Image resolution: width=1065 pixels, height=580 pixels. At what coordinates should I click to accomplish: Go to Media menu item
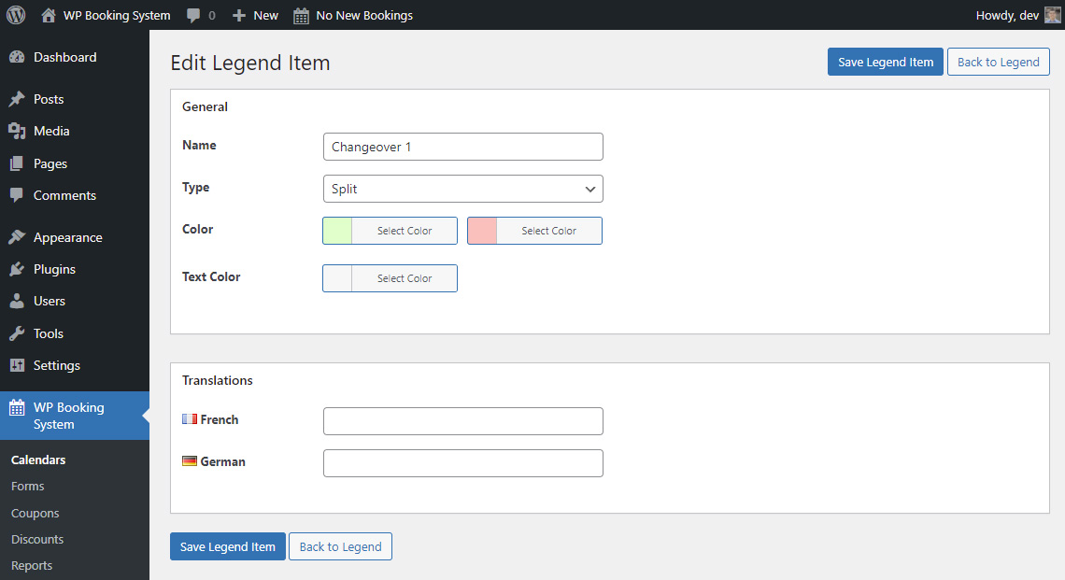pos(51,131)
